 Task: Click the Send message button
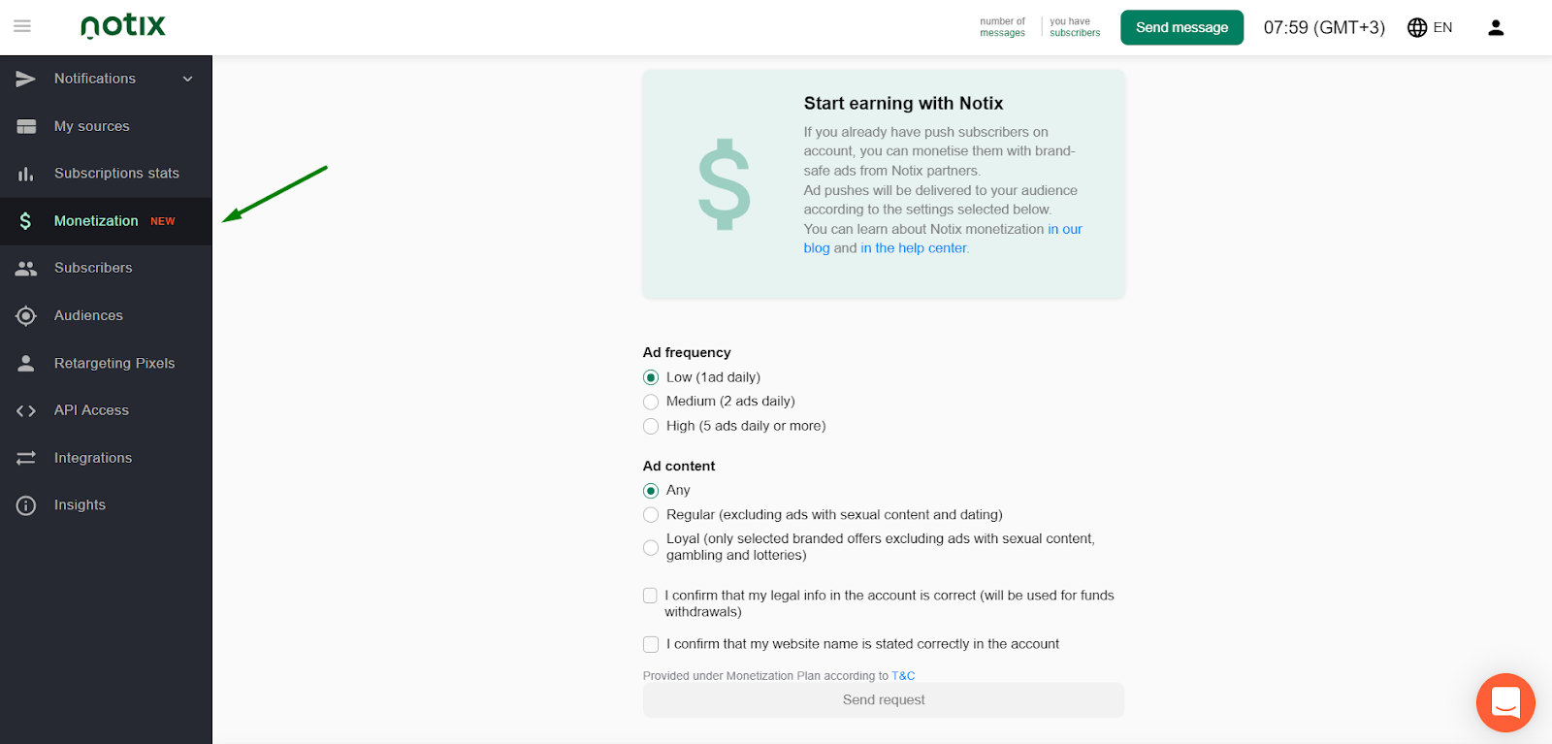[1181, 27]
